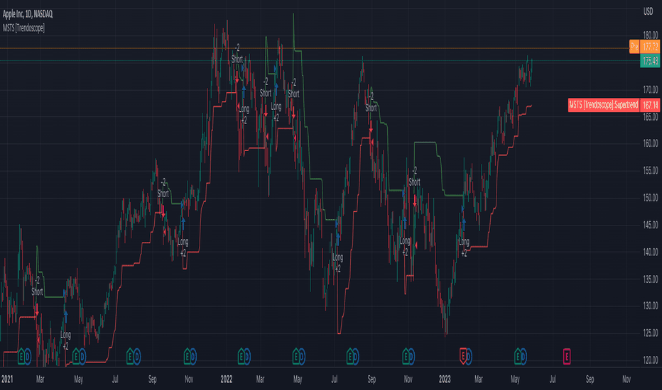Open the dividend D marker near May 2023
This screenshot has width=662, height=390.
pos(523,357)
